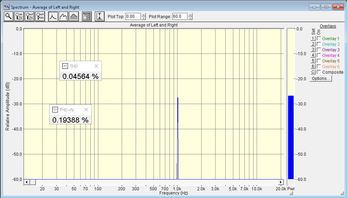
Task: Close the THD+N meter box
Action: (86, 110)
